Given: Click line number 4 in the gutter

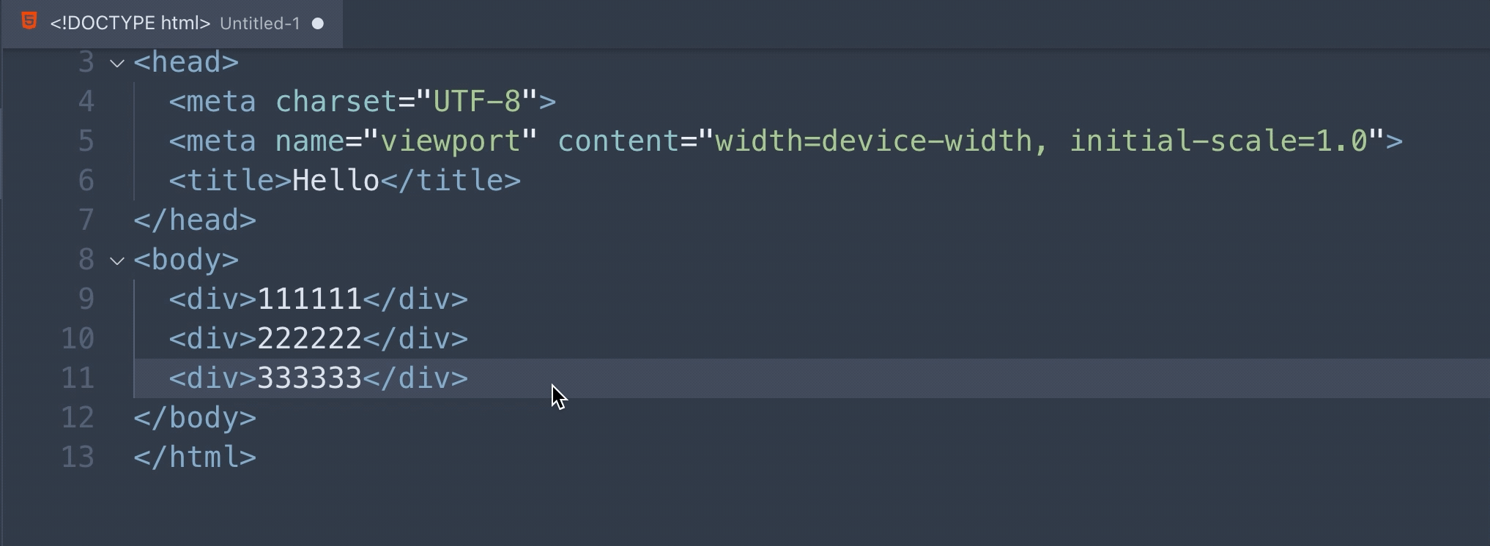Looking at the screenshot, I should [86, 101].
